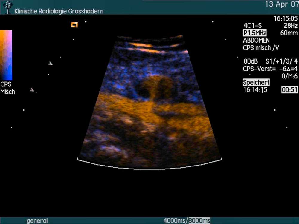Select the lower focal zone triangle marker
Viewport: 299px width, 224px height.
click(32, 89)
